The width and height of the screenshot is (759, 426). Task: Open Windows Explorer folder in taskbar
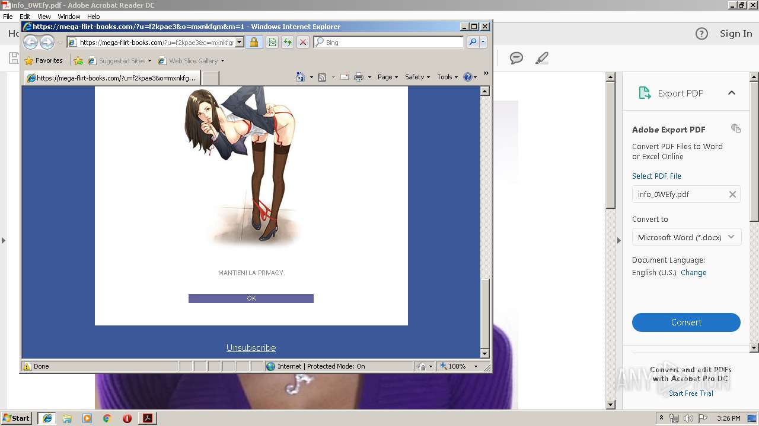pos(67,418)
